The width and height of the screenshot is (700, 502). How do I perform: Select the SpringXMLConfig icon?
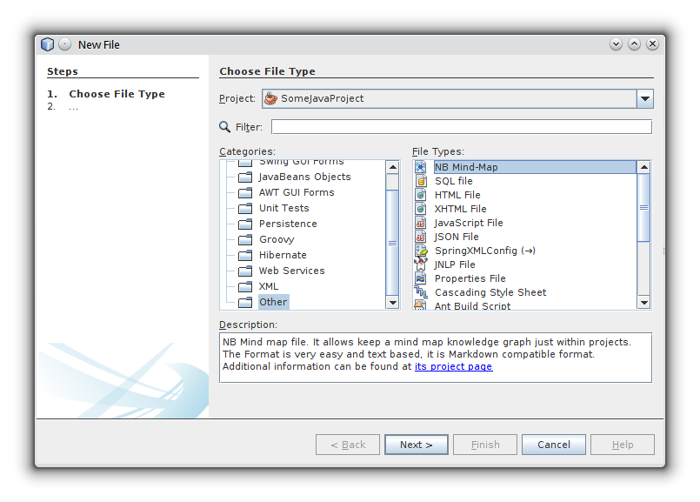(421, 250)
